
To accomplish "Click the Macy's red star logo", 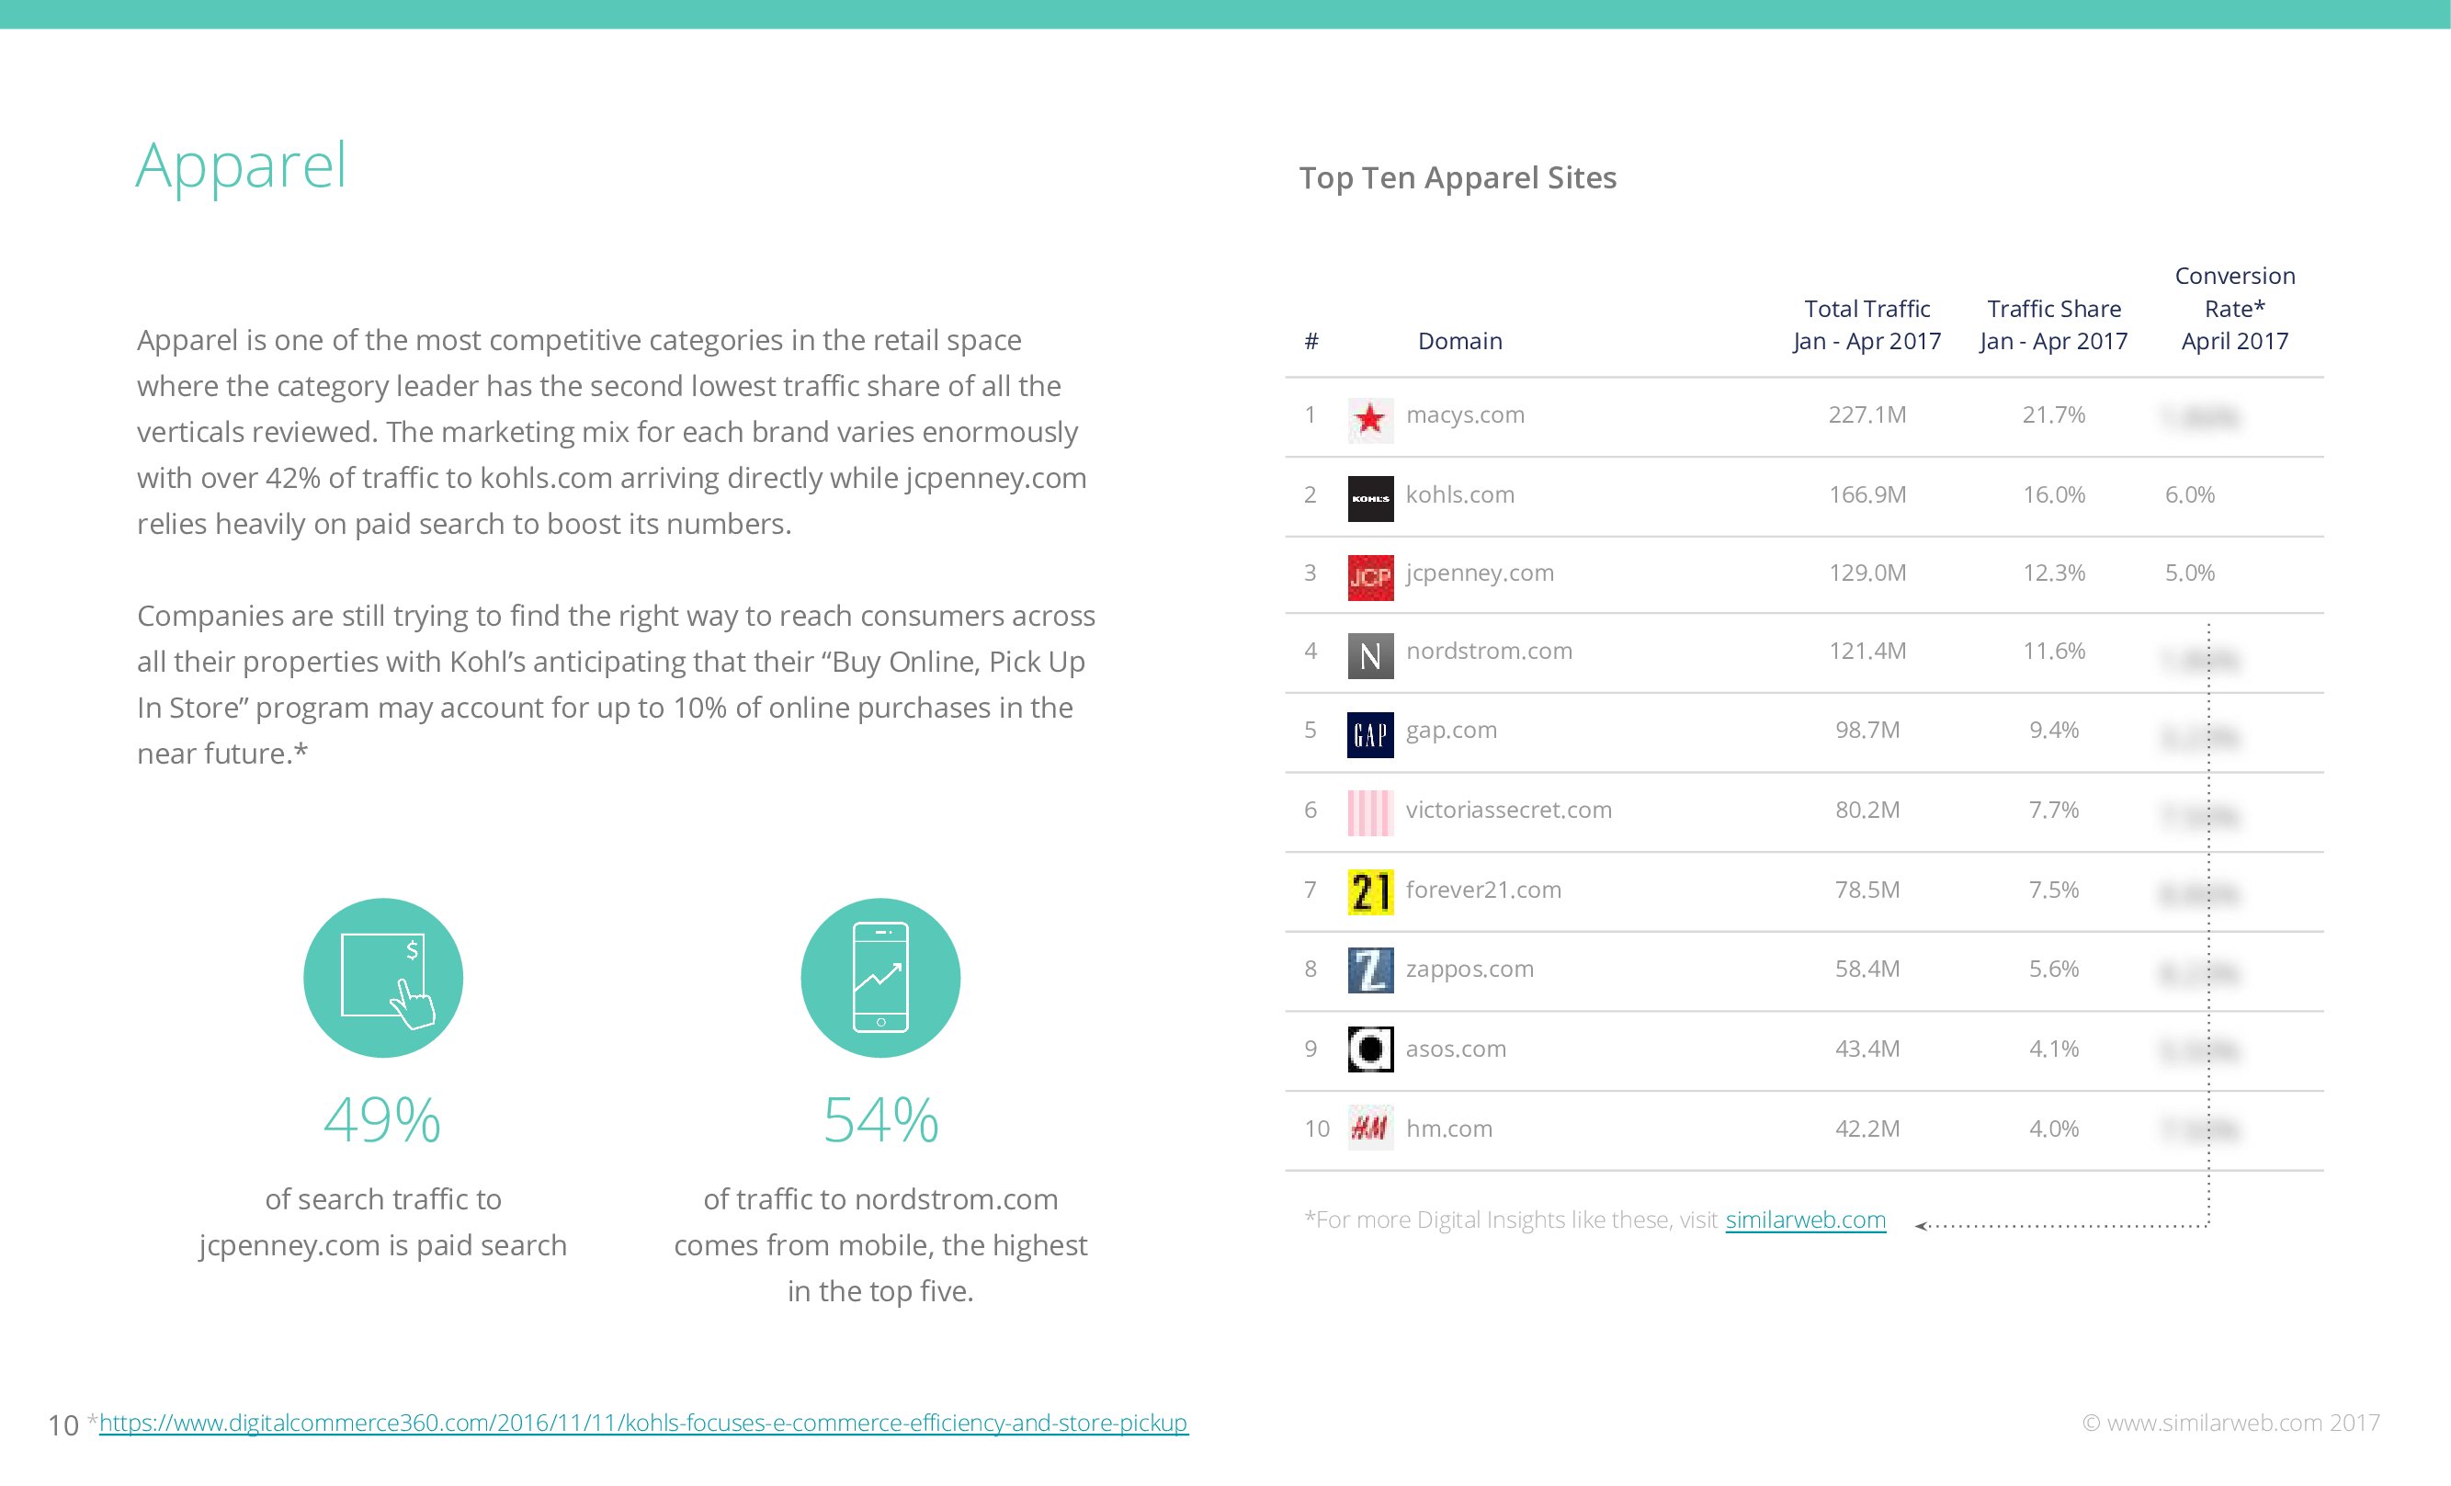I will [x=1369, y=419].
